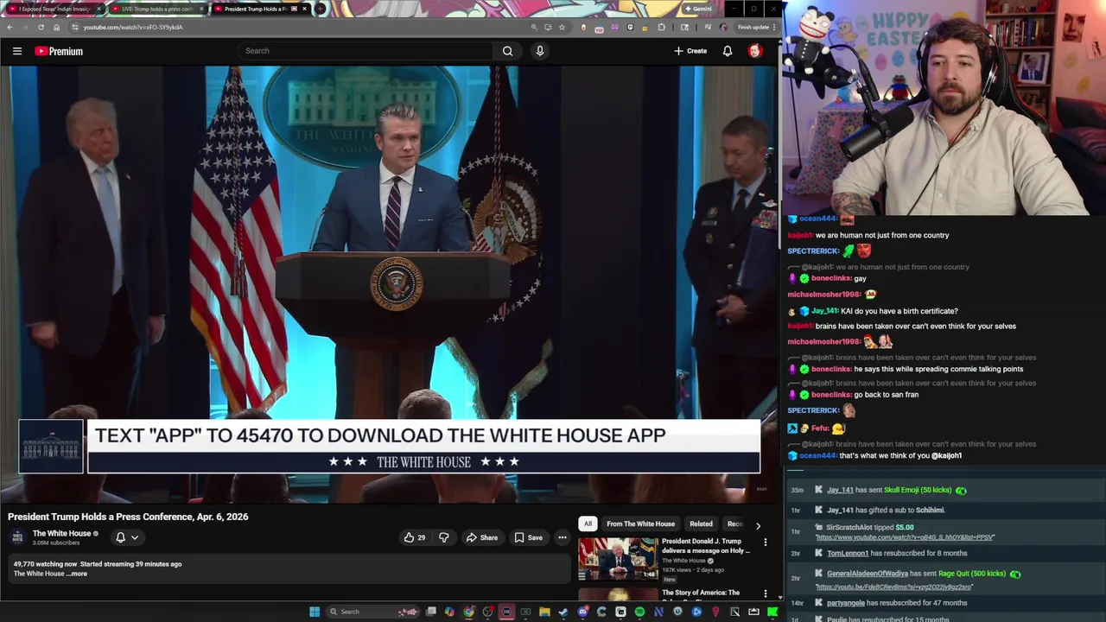Open the YouTube account avatar menu

tap(755, 51)
